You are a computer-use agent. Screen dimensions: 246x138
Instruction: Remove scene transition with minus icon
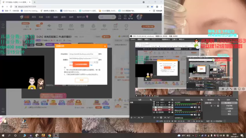pyautogui.click(x=215, y=106)
